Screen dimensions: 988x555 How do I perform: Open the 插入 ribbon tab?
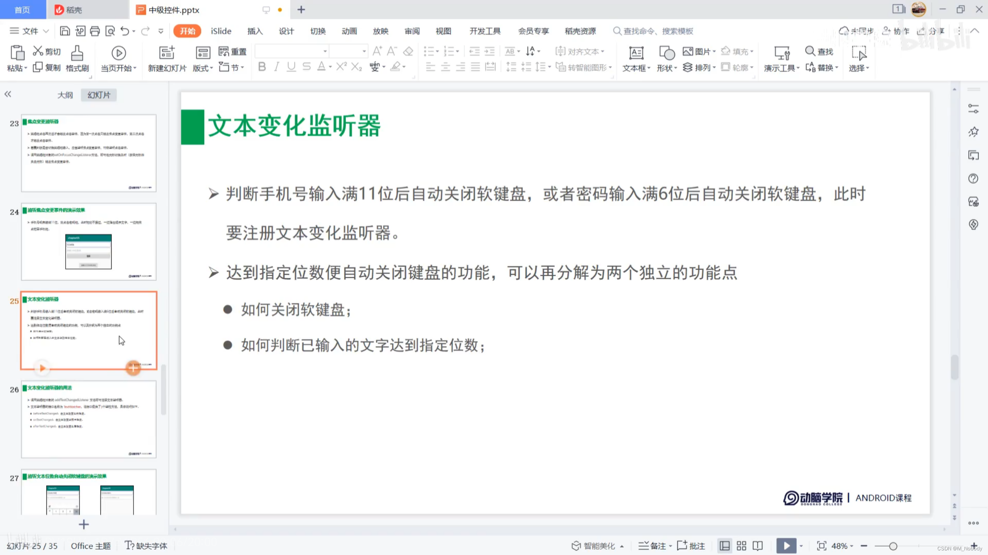click(x=255, y=31)
